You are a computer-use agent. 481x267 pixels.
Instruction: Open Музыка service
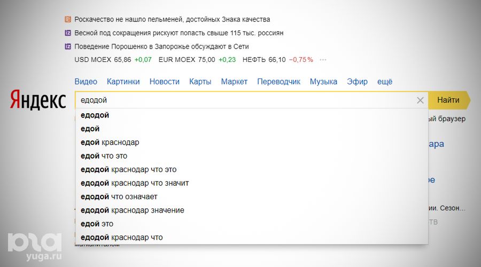[323, 82]
